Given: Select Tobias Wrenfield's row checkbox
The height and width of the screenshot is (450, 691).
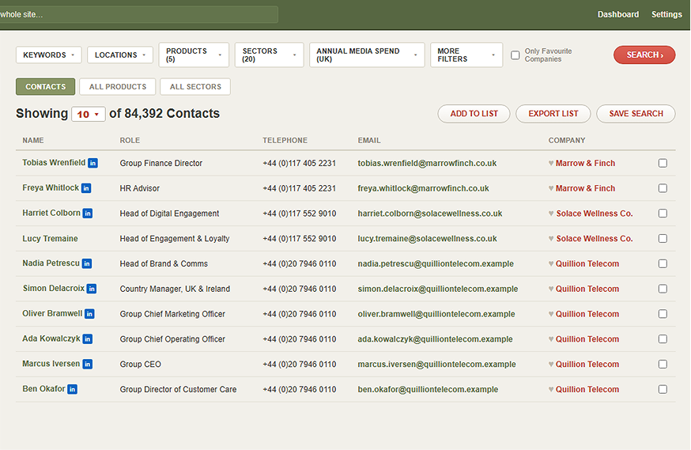Looking at the screenshot, I should coord(663,163).
